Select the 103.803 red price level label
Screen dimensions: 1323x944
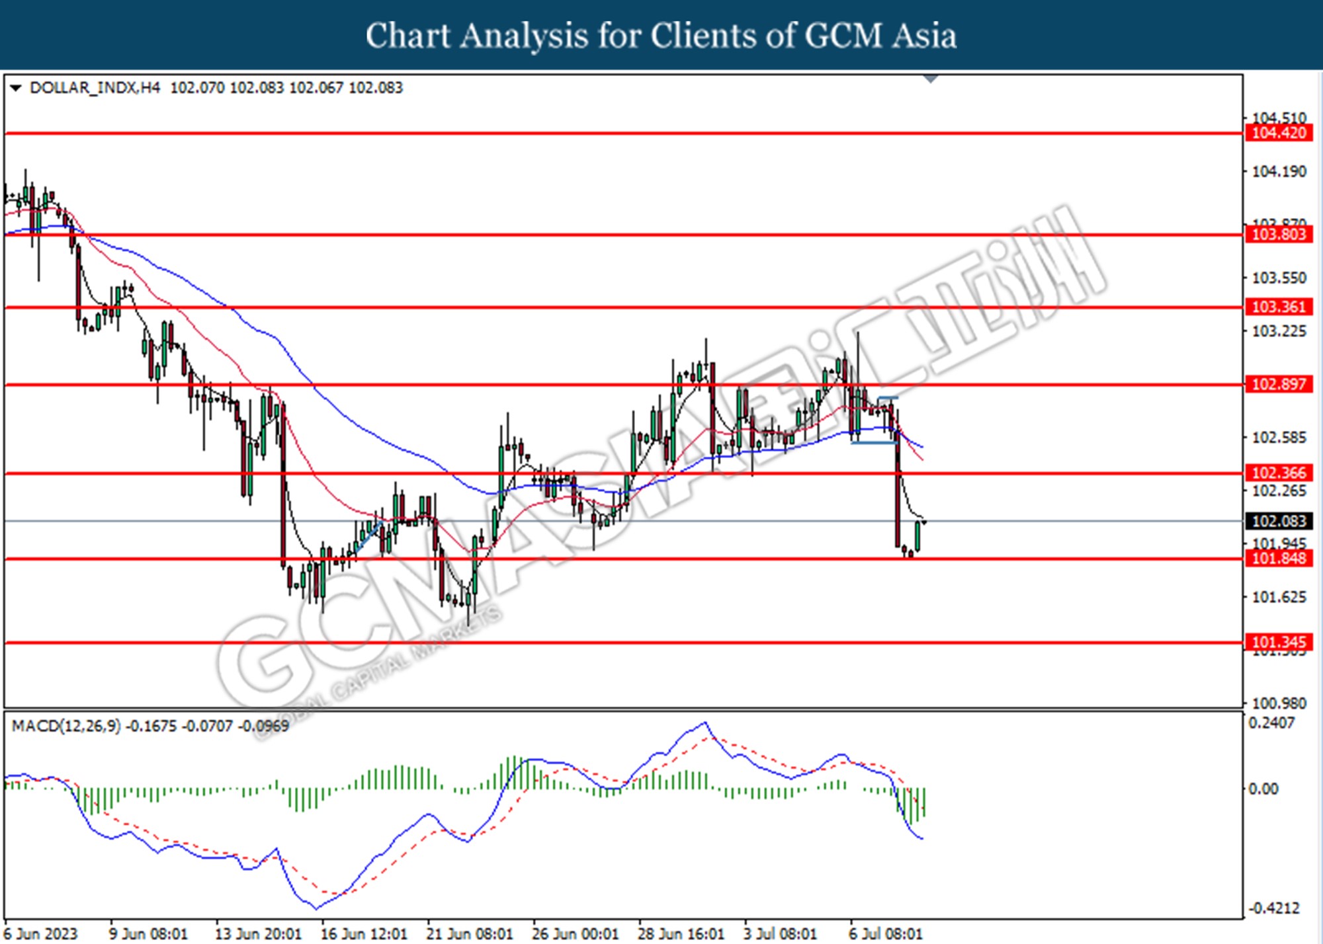point(1279,234)
